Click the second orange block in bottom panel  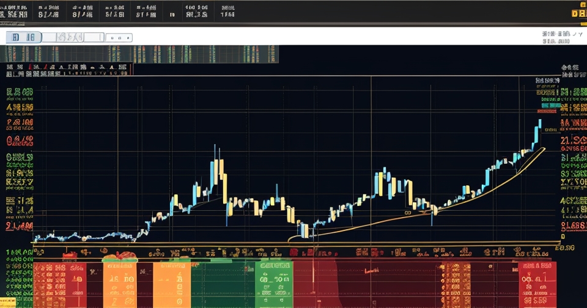pos(171,284)
